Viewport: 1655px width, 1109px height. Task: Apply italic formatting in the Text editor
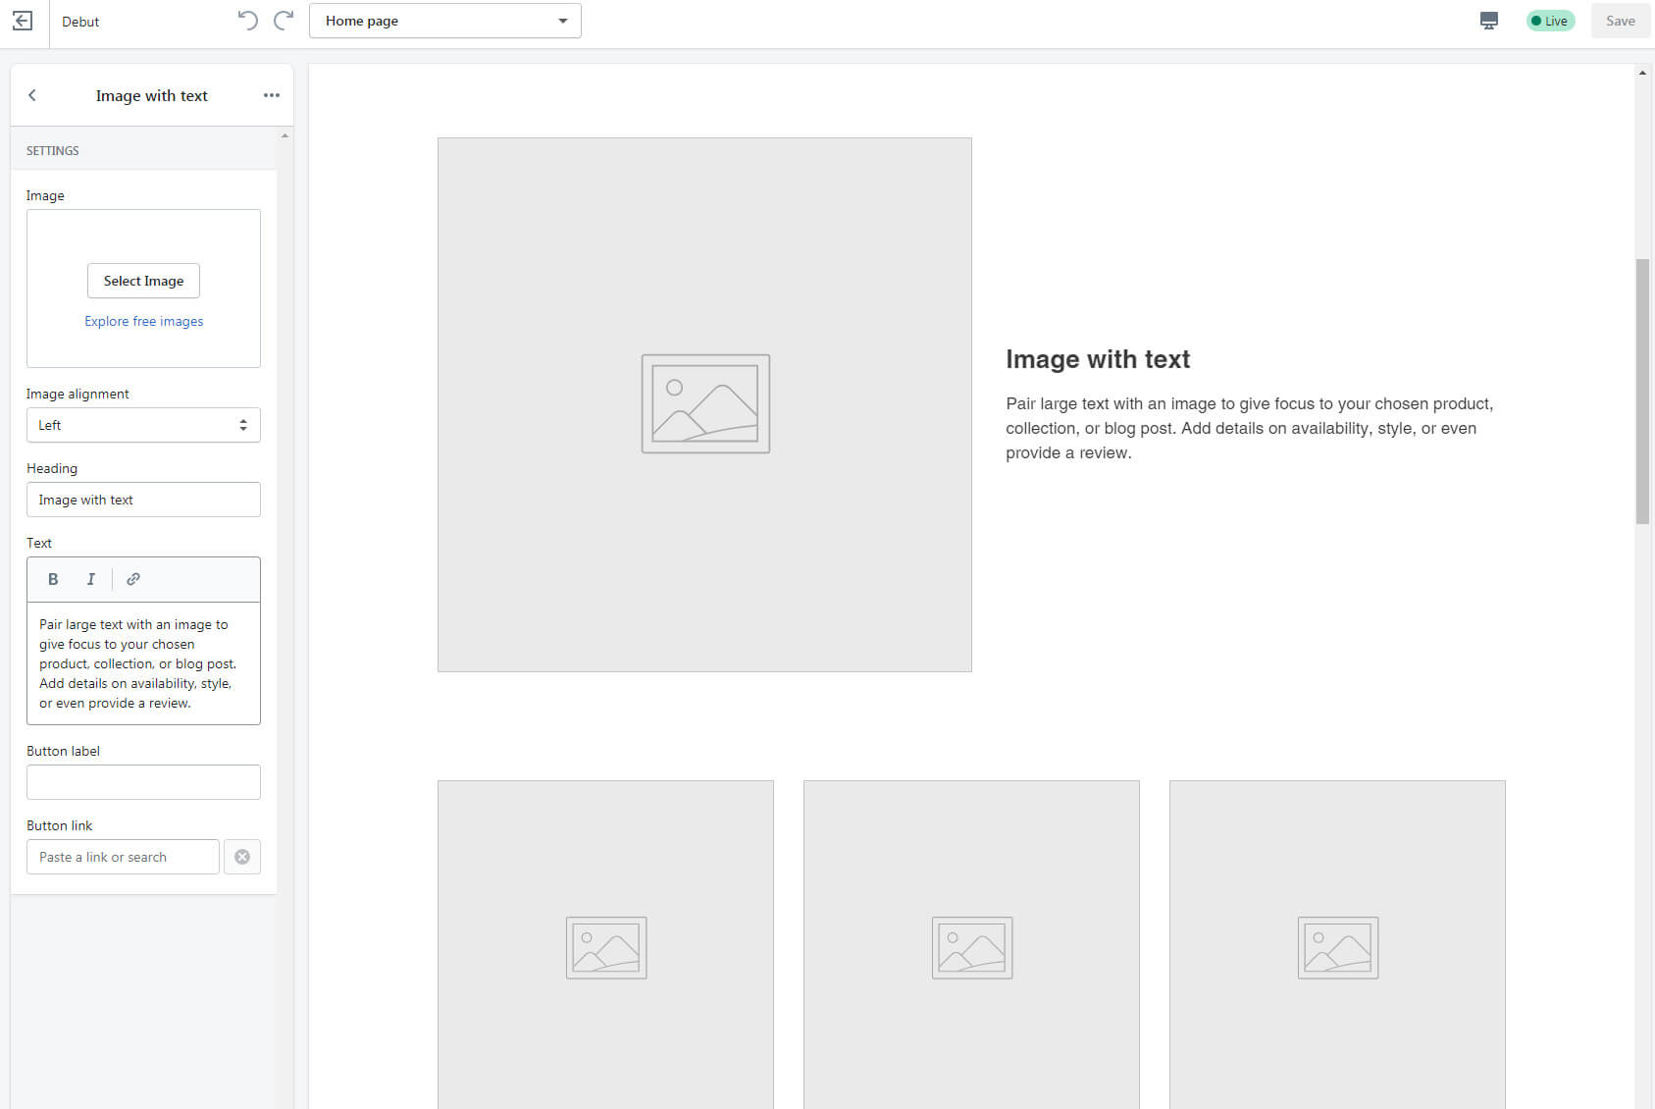point(90,579)
